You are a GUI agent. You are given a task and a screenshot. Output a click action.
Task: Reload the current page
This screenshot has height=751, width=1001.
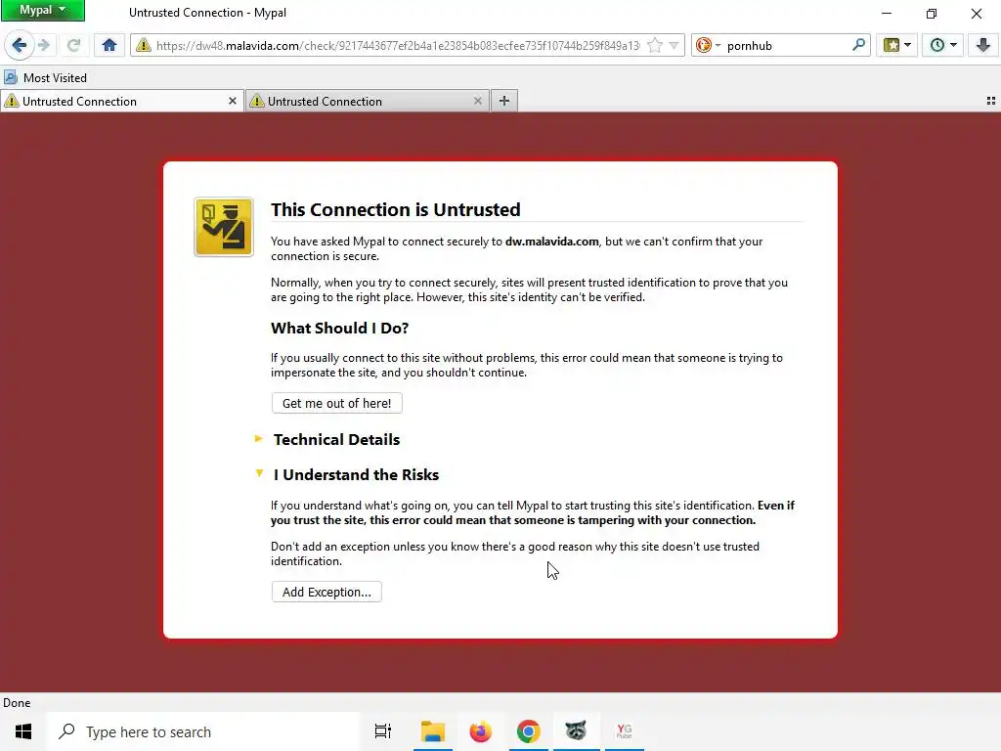click(73, 45)
